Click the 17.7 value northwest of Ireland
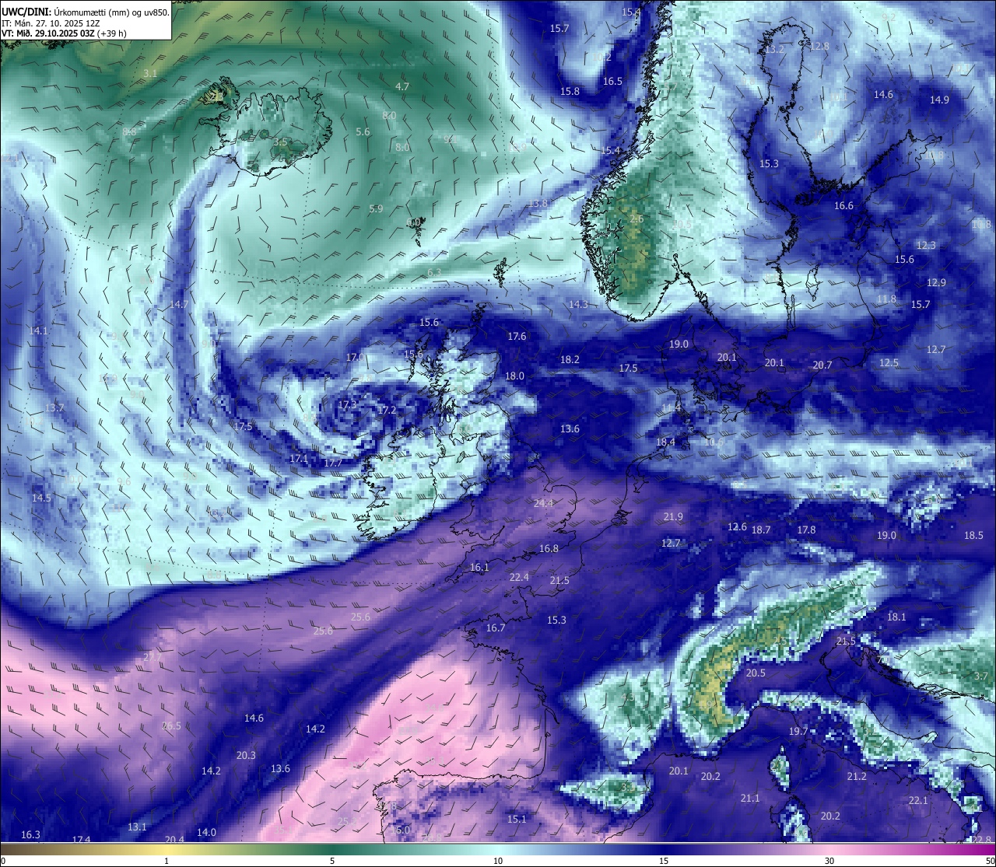Viewport: 996px width, 867px height. (x=333, y=463)
